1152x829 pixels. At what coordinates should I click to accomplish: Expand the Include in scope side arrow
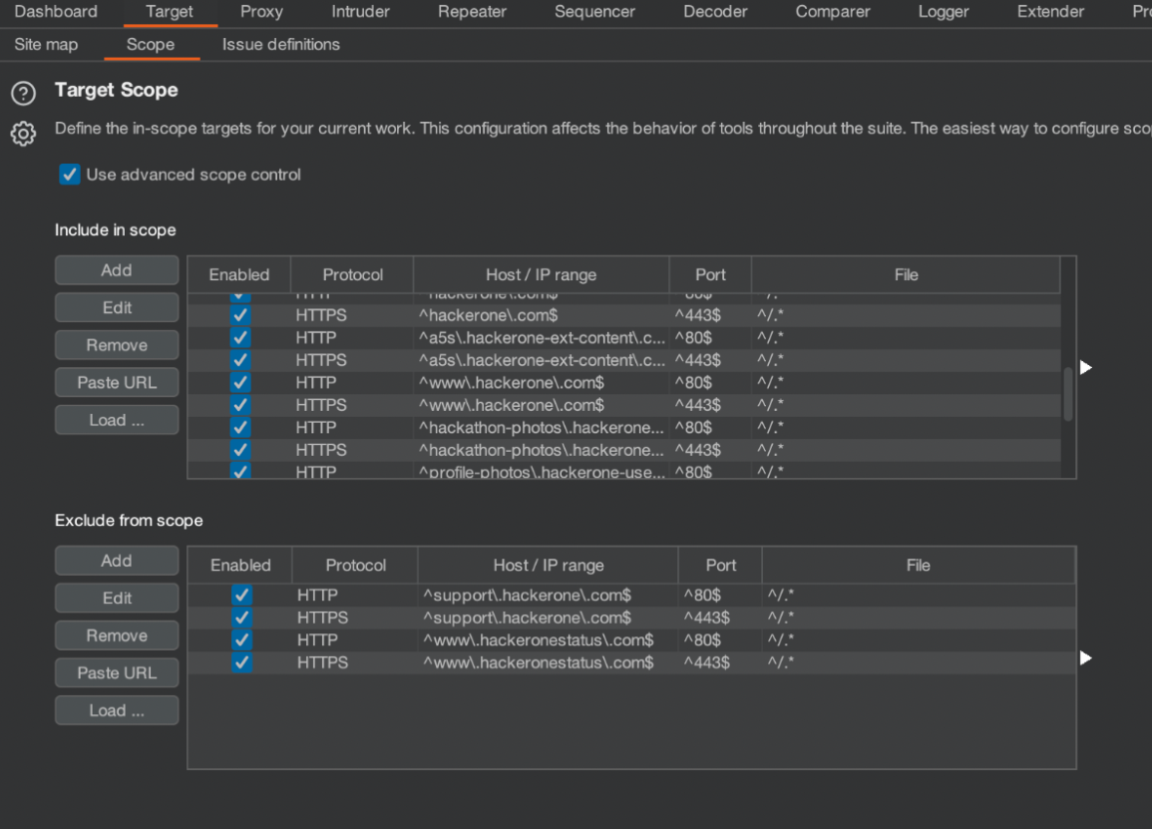tap(1086, 367)
